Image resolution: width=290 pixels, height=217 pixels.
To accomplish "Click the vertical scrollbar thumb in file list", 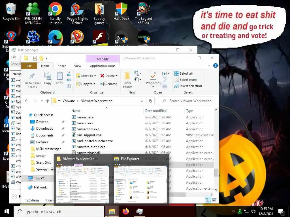I will pos(216,173).
